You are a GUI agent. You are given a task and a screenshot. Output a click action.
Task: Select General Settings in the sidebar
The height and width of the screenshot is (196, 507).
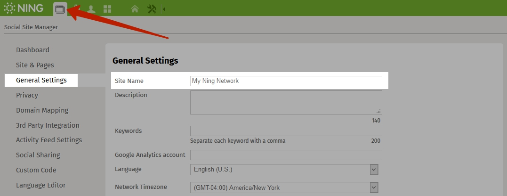[x=41, y=80]
